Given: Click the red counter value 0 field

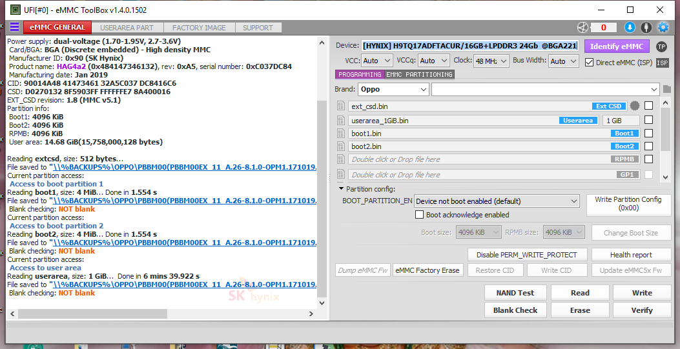Looking at the screenshot, I should (x=603, y=28).
